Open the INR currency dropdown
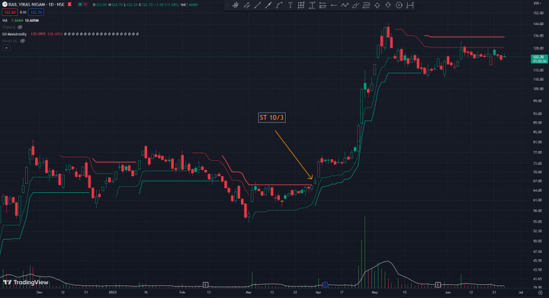The width and height of the screenshot is (549, 298). (538, 3)
